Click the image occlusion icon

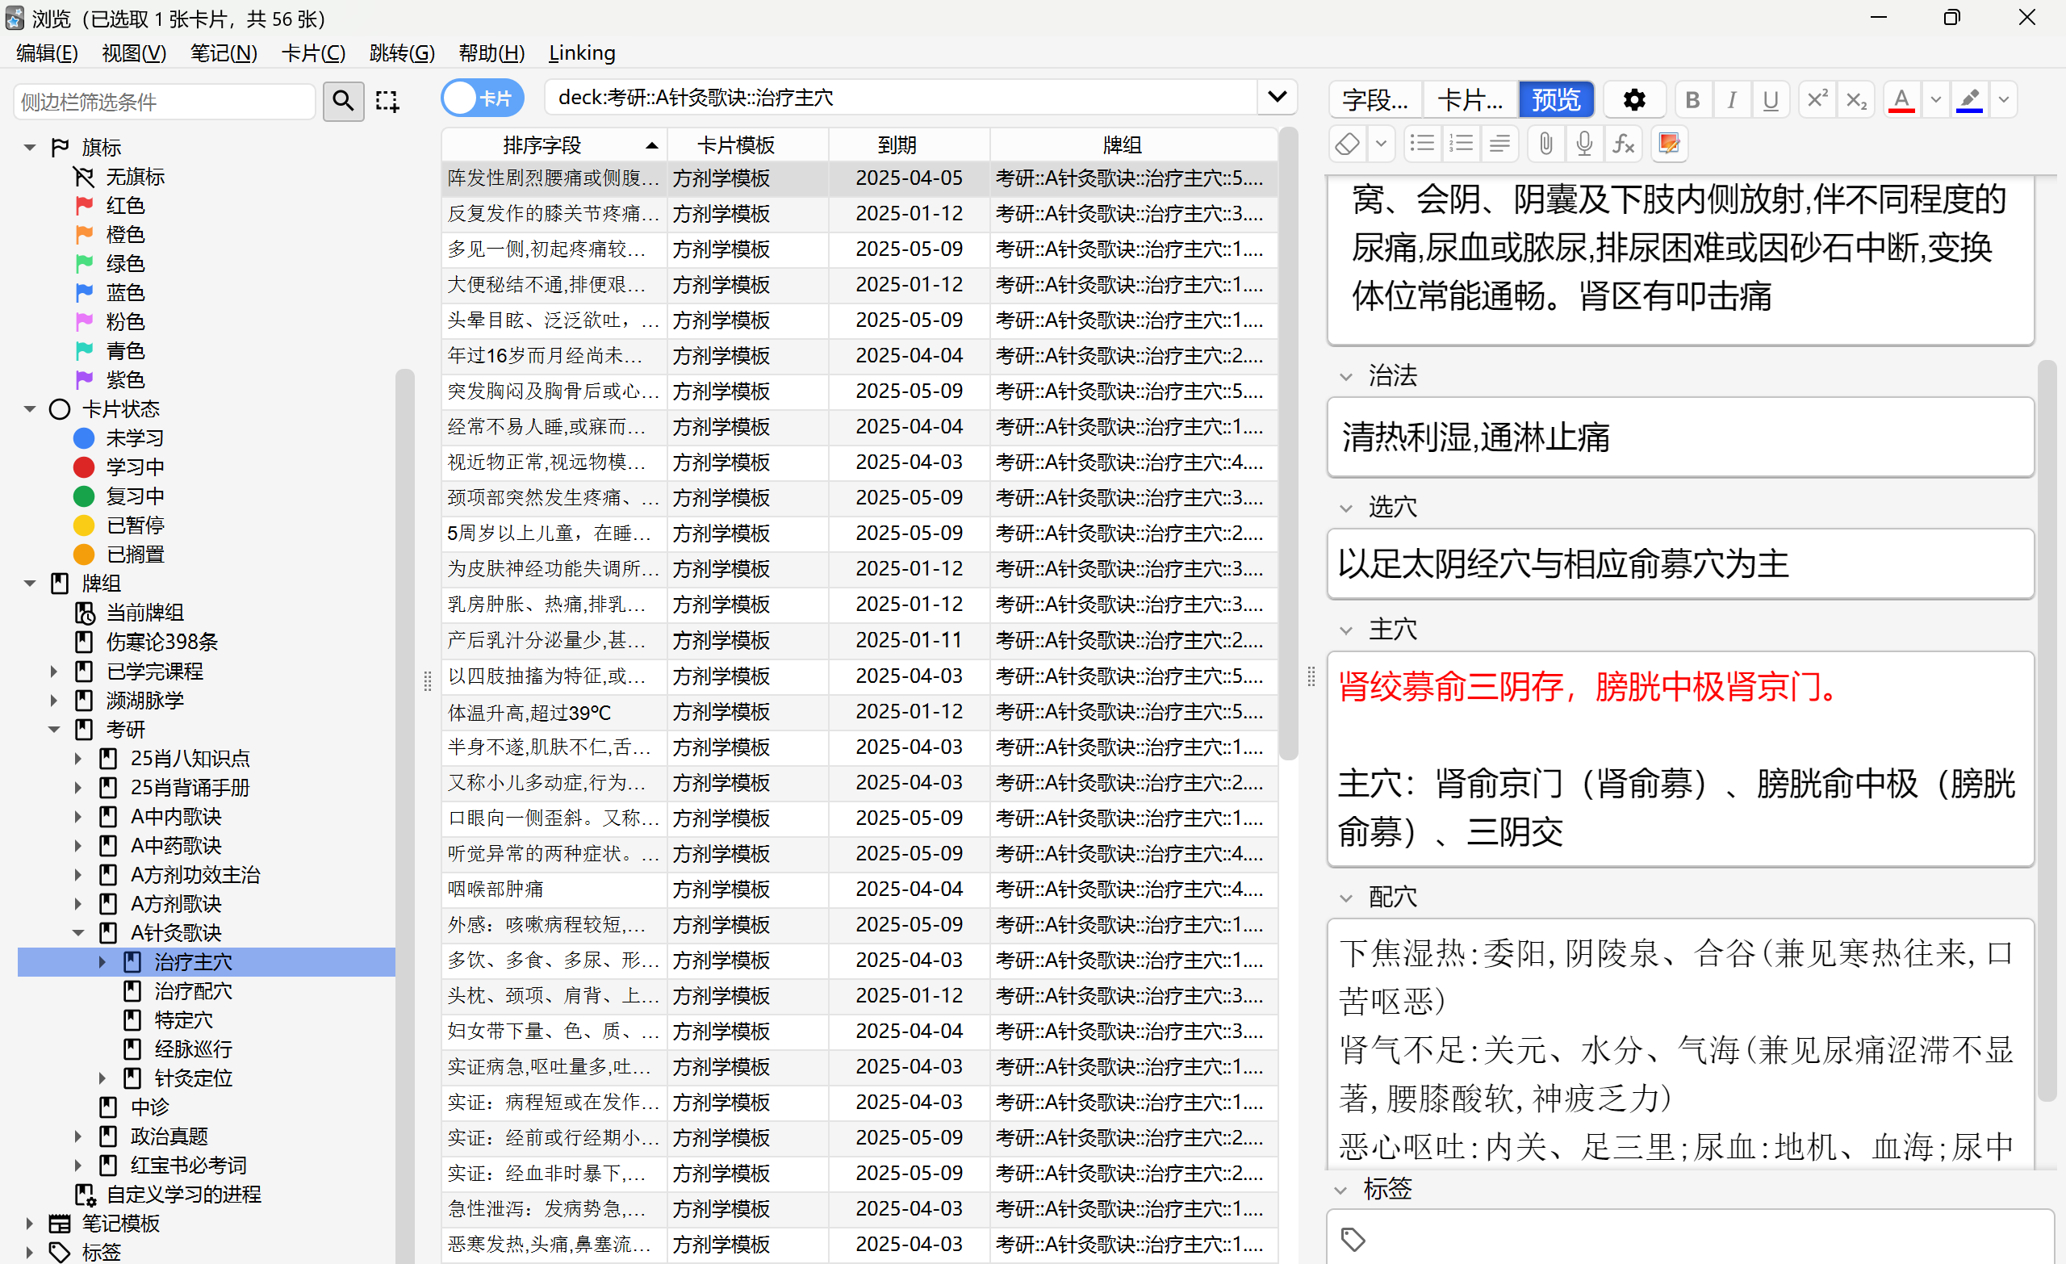pos(1669,144)
